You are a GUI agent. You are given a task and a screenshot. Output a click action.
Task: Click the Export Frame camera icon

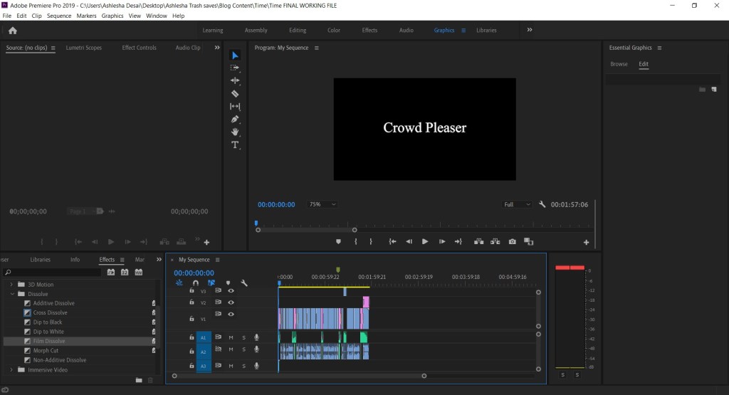click(x=512, y=242)
